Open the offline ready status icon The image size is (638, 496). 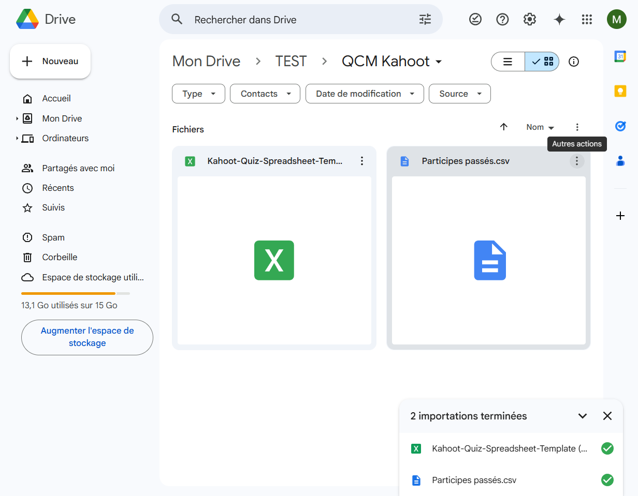[475, 19]
